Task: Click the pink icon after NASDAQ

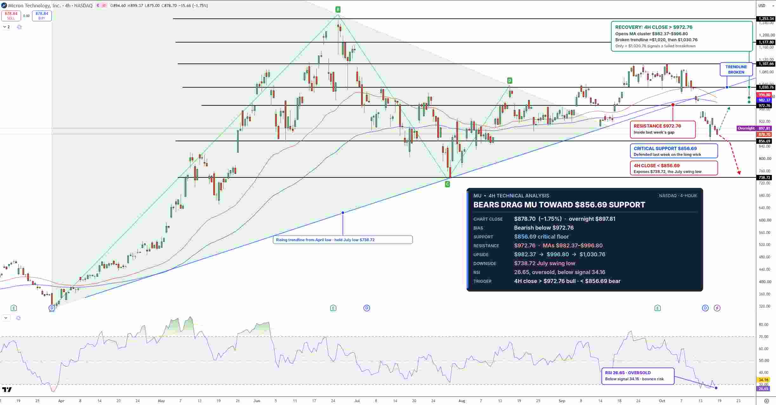Action: (104, 5)
